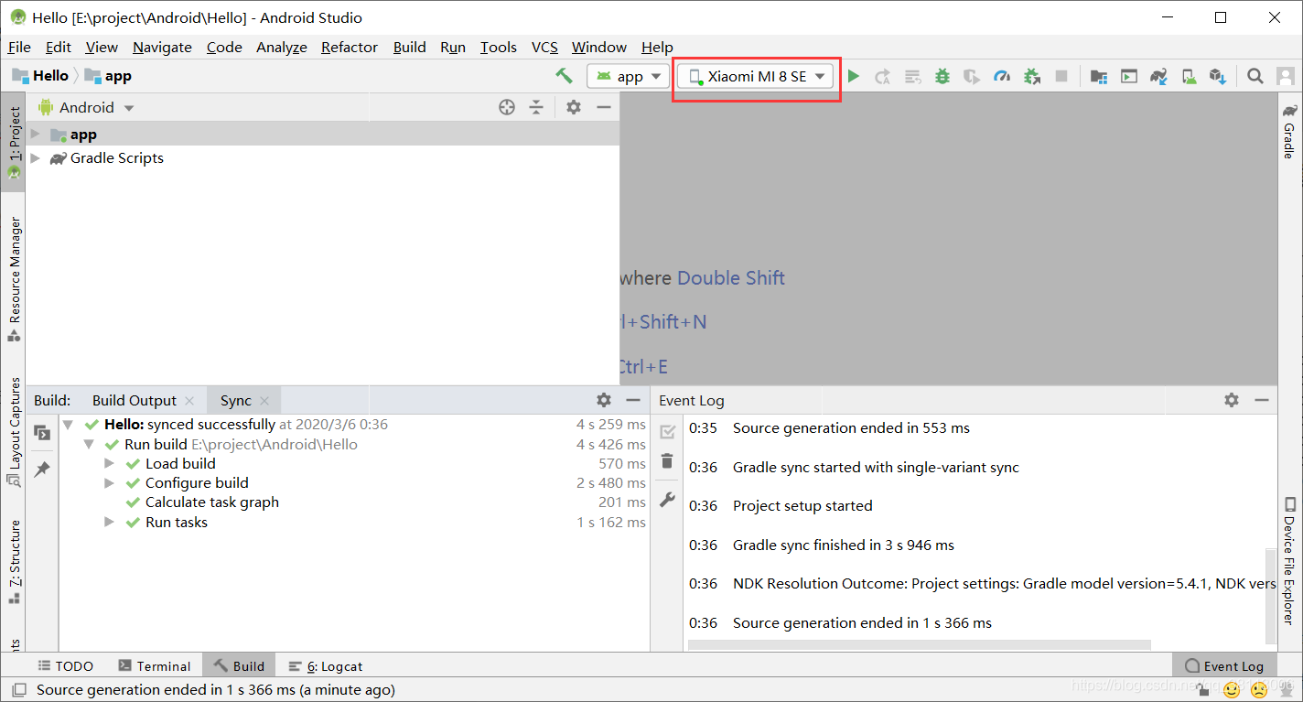The height and width of the screenshot is (702, 1303).
Task: Close the Build Output tab
Action: point(189,401)
